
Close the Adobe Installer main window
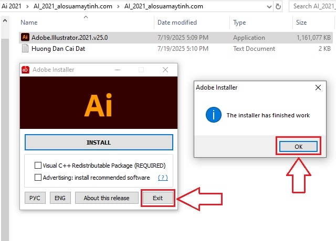(165, 70)
